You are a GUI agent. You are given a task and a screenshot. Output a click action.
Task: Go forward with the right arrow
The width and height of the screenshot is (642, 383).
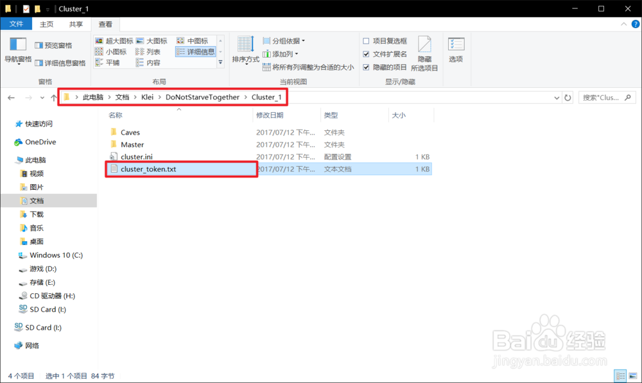(x=28, y=98)
